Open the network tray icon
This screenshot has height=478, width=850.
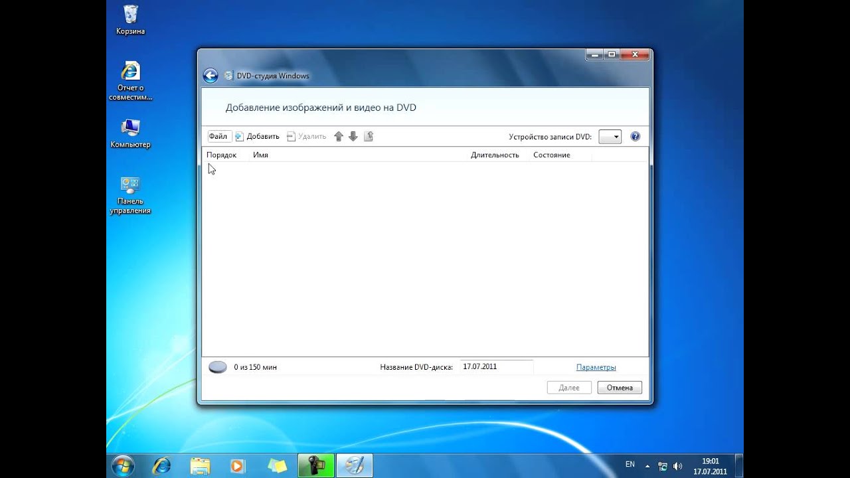click(662, 466)
